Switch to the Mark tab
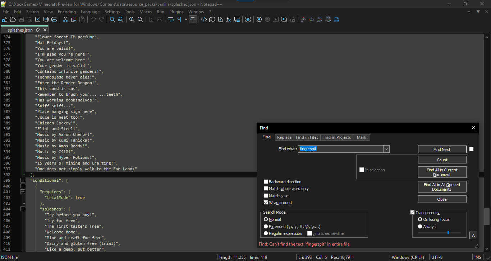This screenshot has height=261, width=491. coord(362,137)
